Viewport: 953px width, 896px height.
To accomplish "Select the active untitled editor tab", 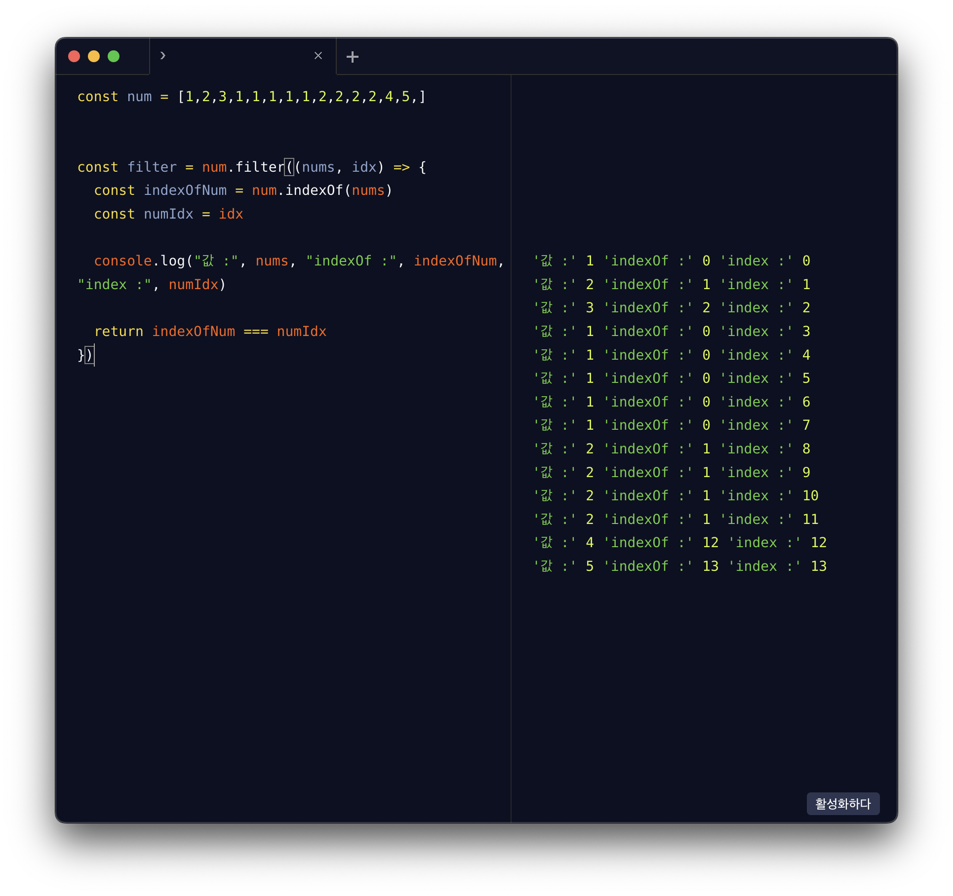I will [x=237, y=56].
